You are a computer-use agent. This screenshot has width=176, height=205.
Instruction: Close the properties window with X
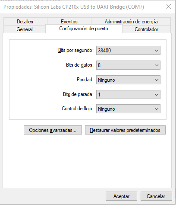pos(169,6)
